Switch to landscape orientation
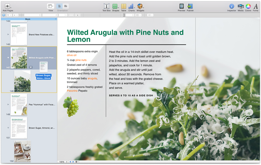 point(66,6)
